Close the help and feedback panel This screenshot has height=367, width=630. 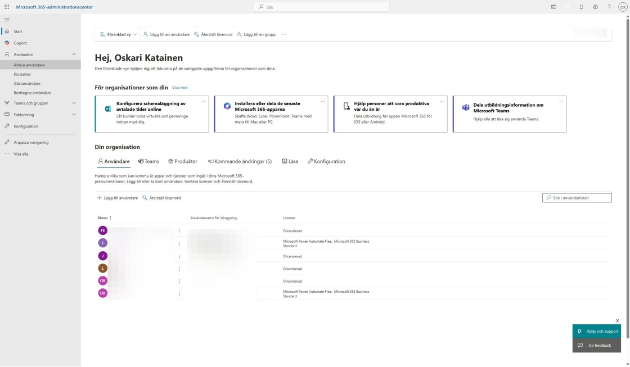(618, 321)
